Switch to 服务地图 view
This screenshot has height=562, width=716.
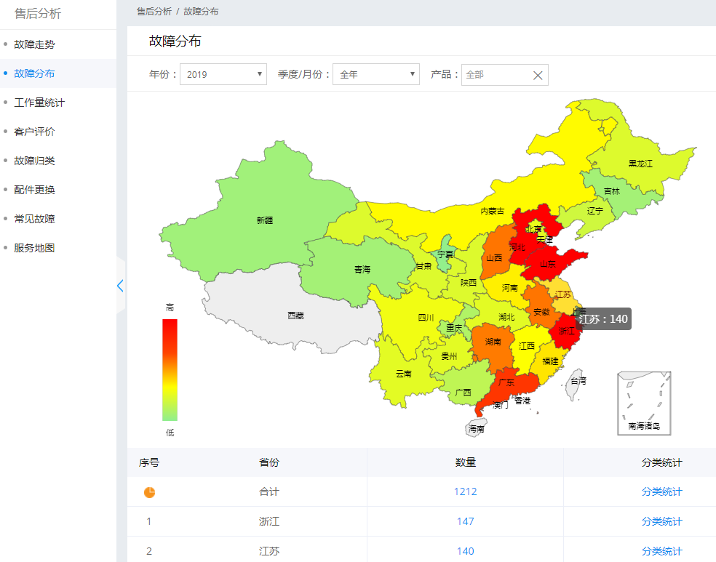pyautogui.click(x=34, y=248)
